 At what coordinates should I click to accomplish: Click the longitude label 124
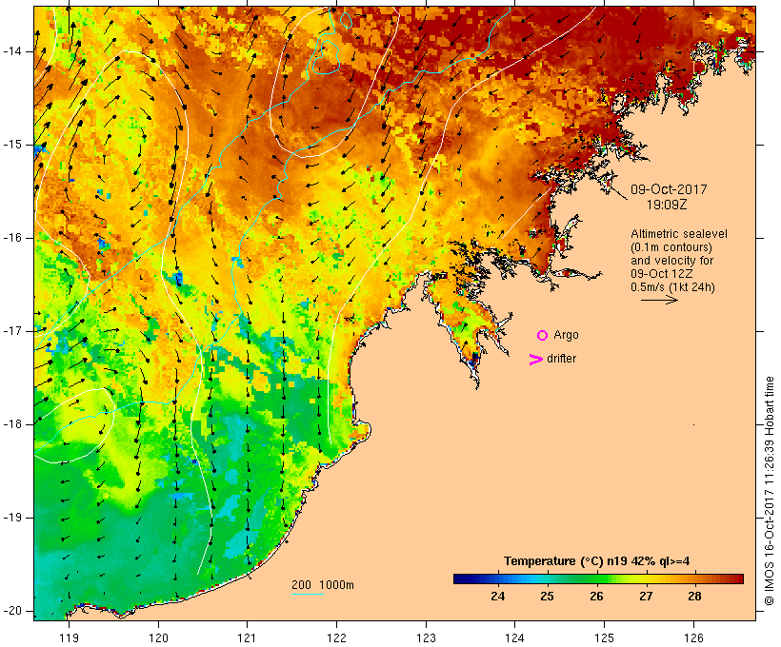(x=514, y=638)
